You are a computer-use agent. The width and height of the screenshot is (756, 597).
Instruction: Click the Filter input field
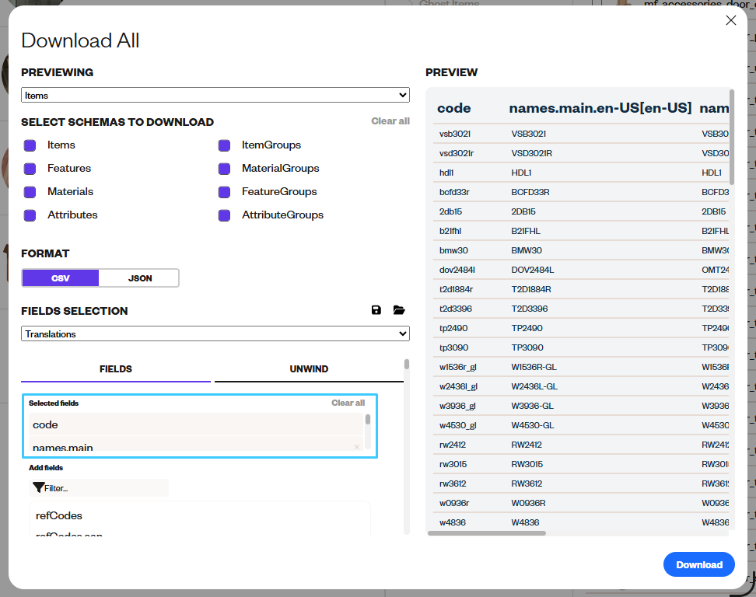[x=99, y=487]
